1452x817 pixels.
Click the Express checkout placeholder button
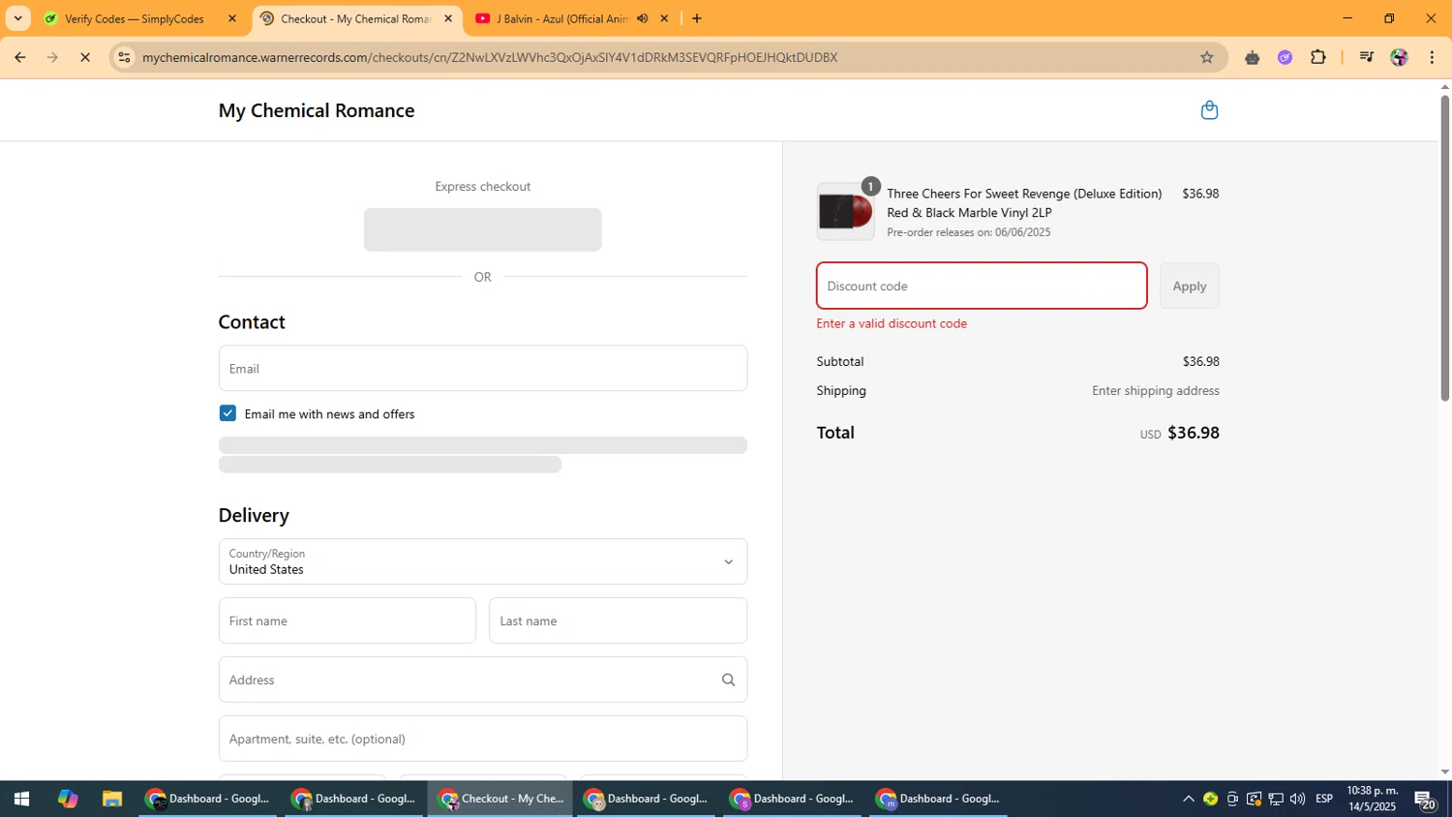point(483,229)
